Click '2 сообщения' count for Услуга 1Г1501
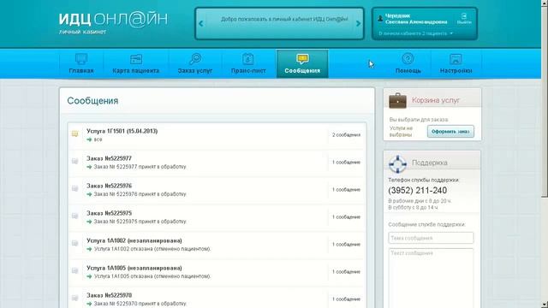548x308 pixels. tap(346, 135)
